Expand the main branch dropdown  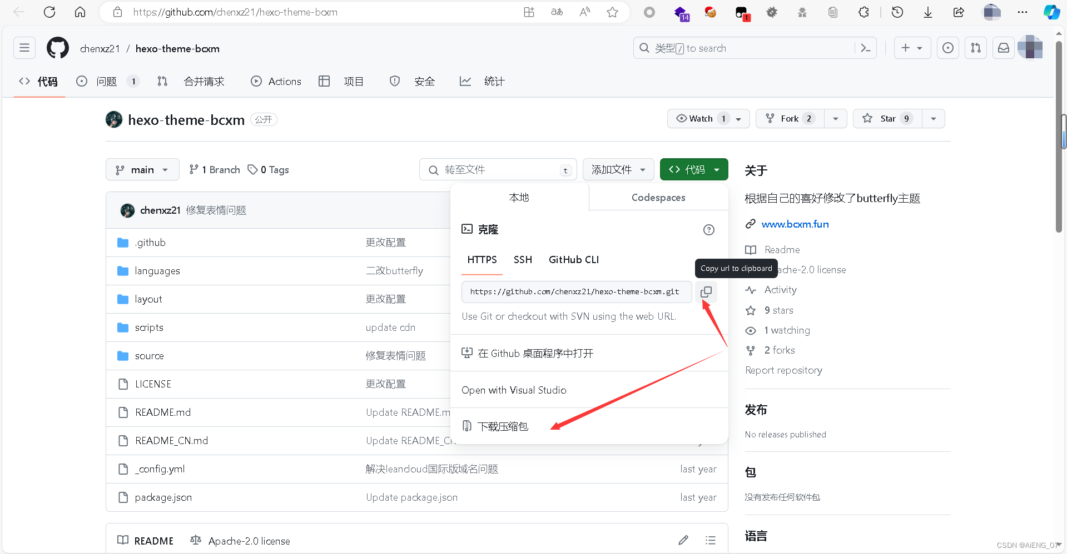(x=142, y=169)
